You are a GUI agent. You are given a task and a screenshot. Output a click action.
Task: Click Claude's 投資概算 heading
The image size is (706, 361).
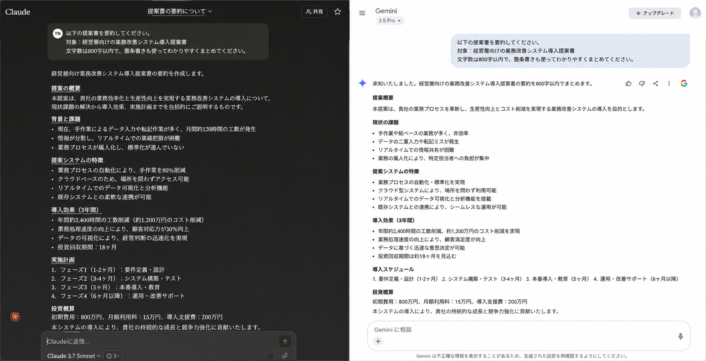pos(63,309)
